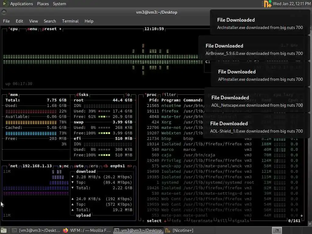Click the workspace switcher in taskbar
This screenshot has height=234, width=312.
277,230
